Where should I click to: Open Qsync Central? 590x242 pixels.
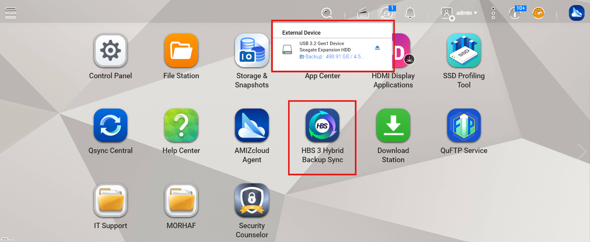click(110, 125)
